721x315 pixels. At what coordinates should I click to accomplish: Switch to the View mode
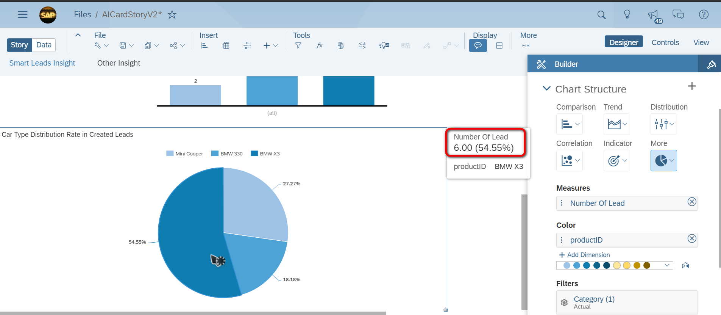pos(701,42)
